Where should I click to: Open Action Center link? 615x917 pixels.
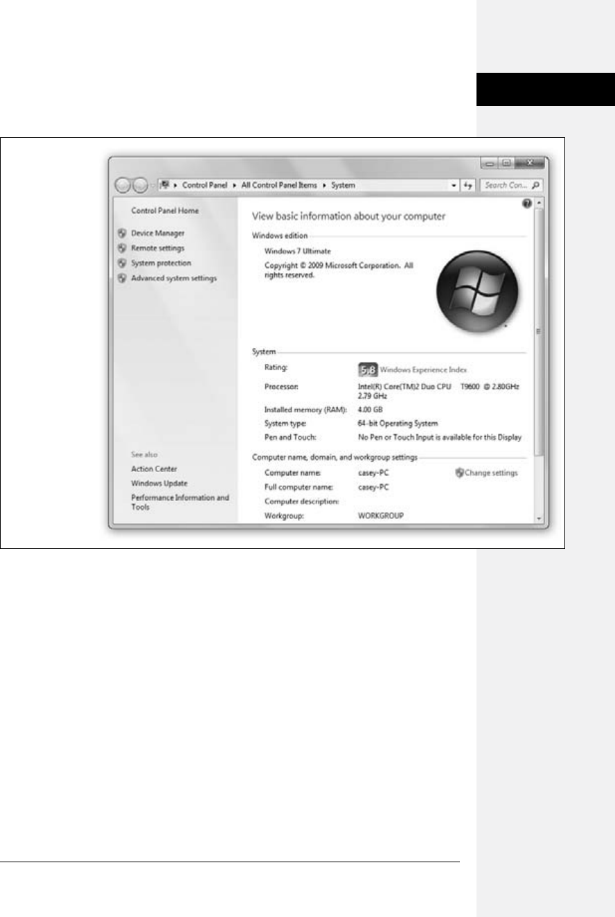click(x=154, y=469)
